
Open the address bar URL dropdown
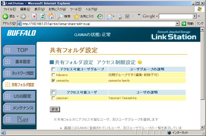click(177, 24)
